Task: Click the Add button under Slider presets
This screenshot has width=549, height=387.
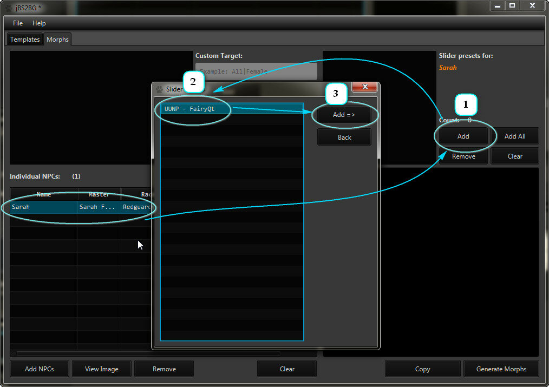Action: tap(463, 136)
